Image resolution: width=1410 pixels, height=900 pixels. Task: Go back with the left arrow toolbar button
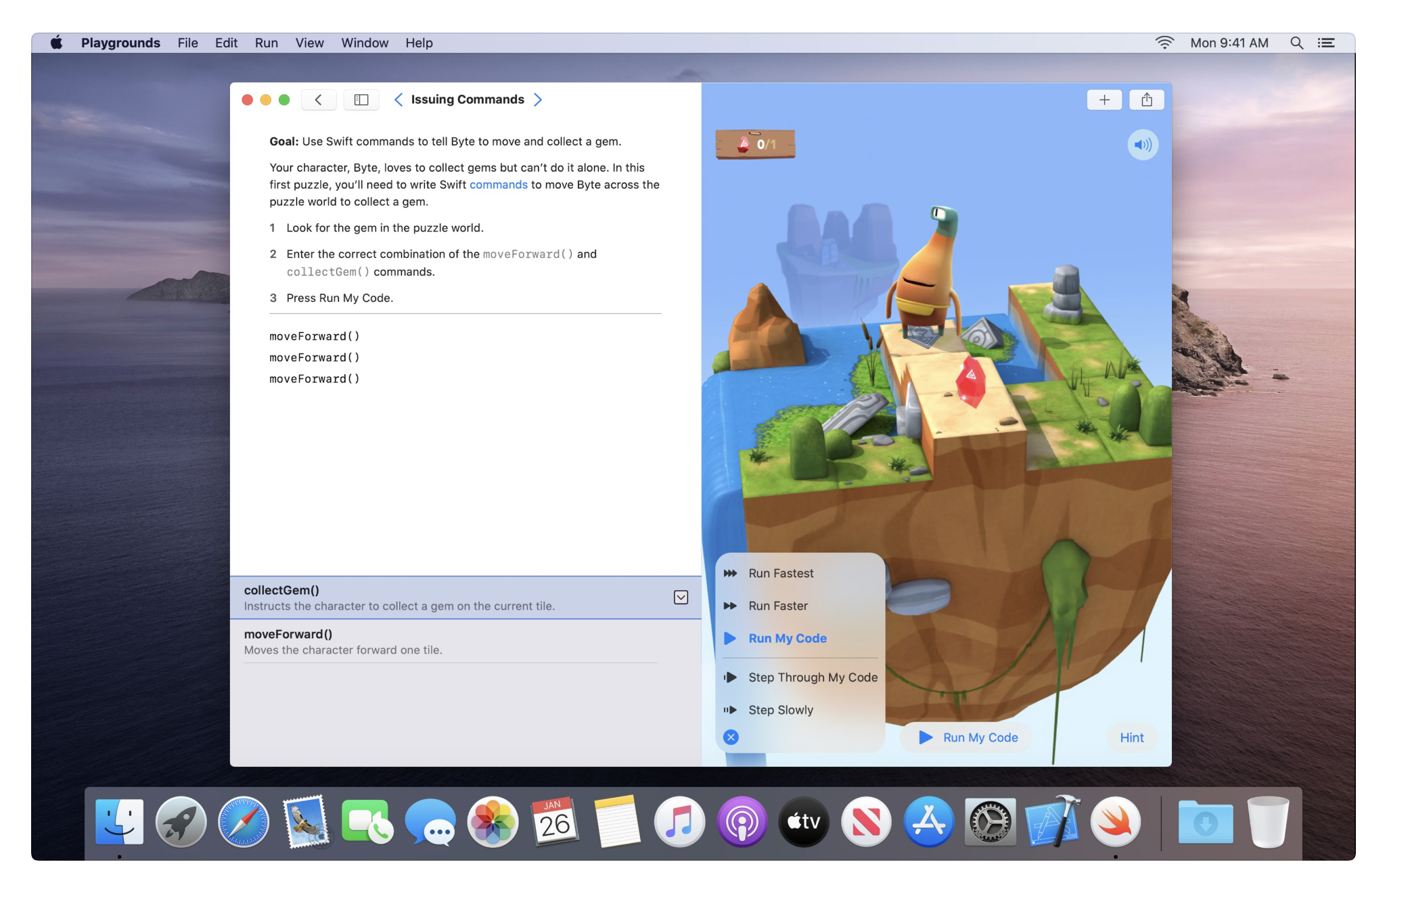318,100
